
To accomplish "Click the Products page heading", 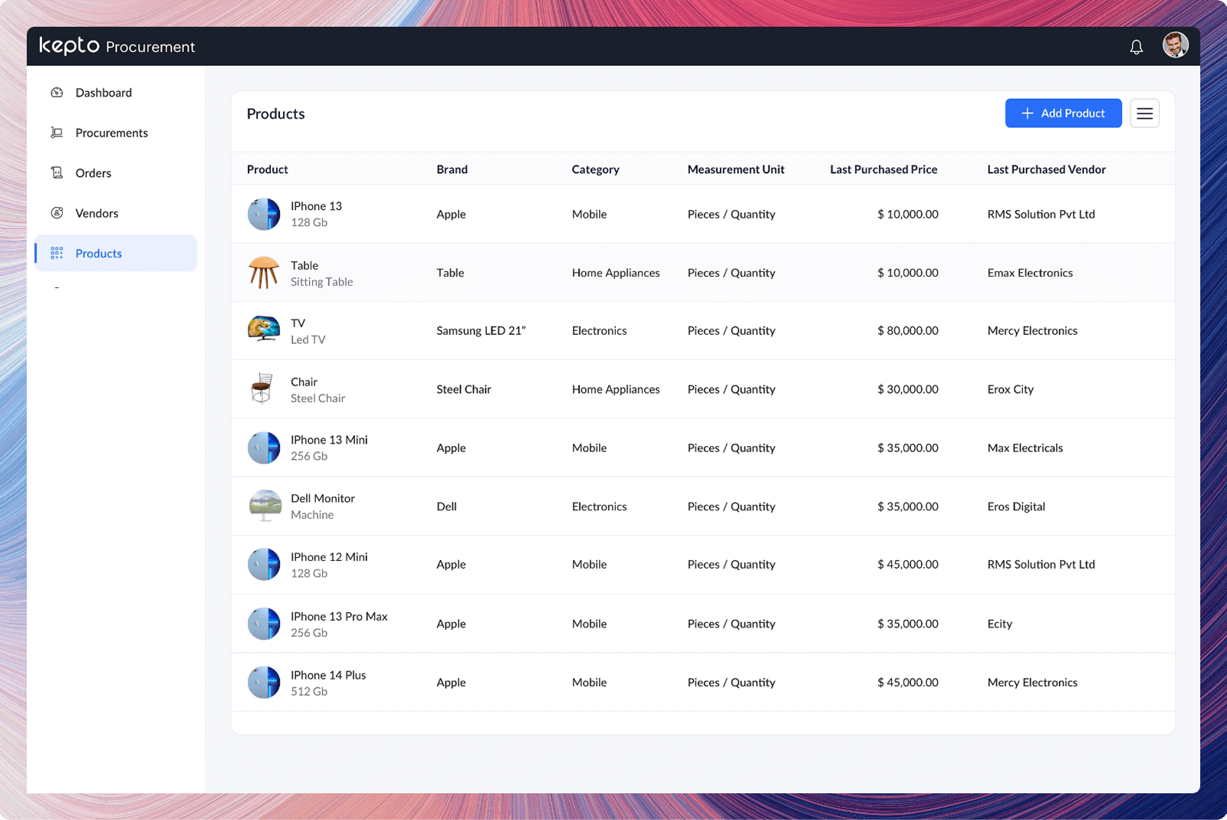I will 275,113.
